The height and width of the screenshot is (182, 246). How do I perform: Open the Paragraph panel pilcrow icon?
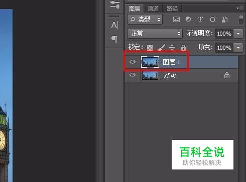click(114, 40)
